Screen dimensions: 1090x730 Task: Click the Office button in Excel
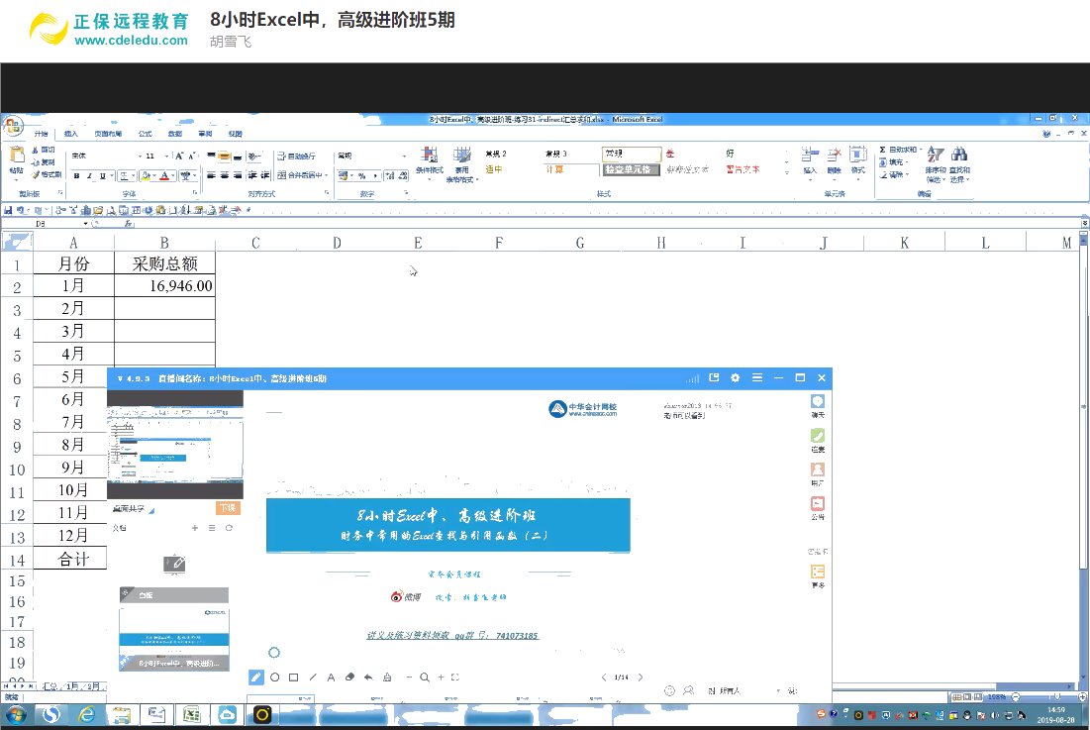[x=13, y=127]
